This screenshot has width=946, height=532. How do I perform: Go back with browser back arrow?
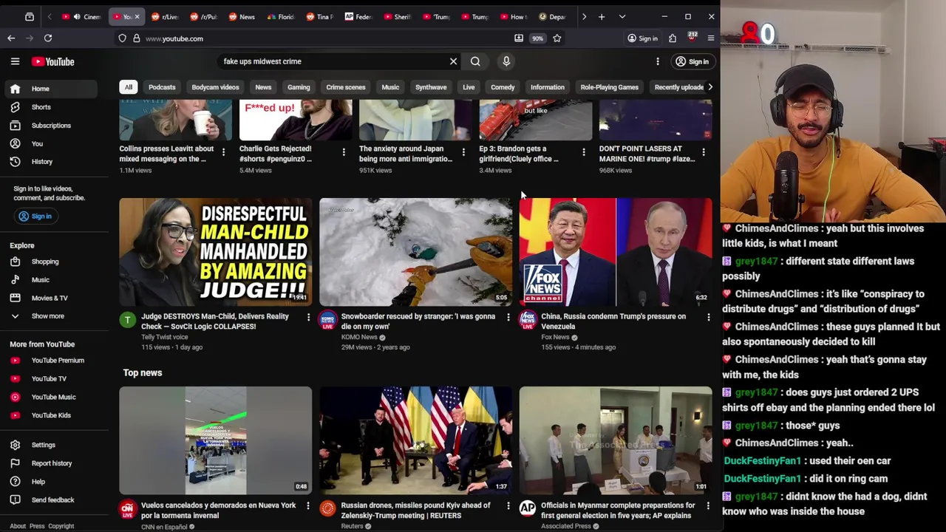pyautogui.click(x=11, y=38)
